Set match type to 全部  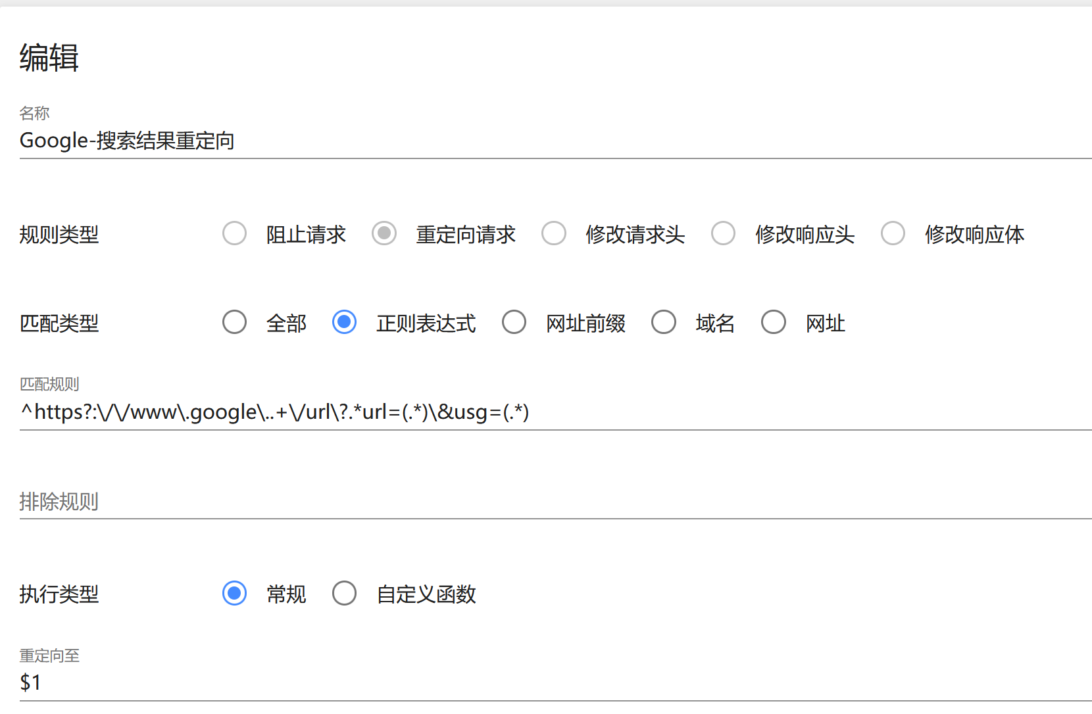[234, 322]
